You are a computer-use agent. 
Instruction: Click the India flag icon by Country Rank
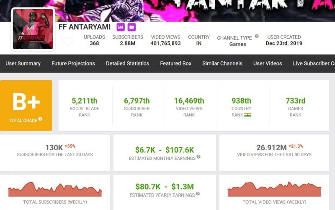click(247, 114)
